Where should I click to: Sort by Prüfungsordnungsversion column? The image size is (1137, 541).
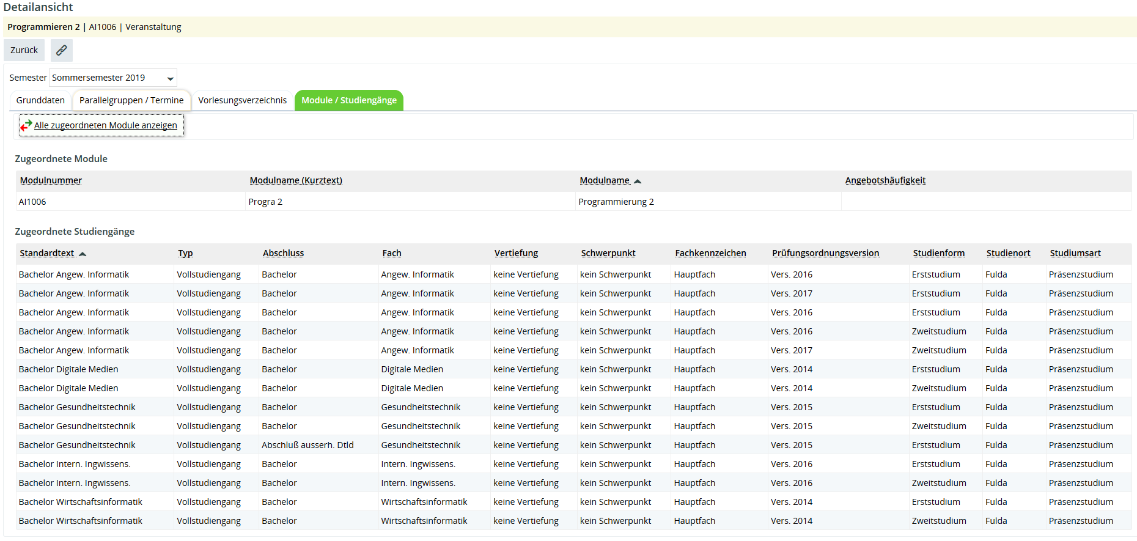tap(825, 253)
